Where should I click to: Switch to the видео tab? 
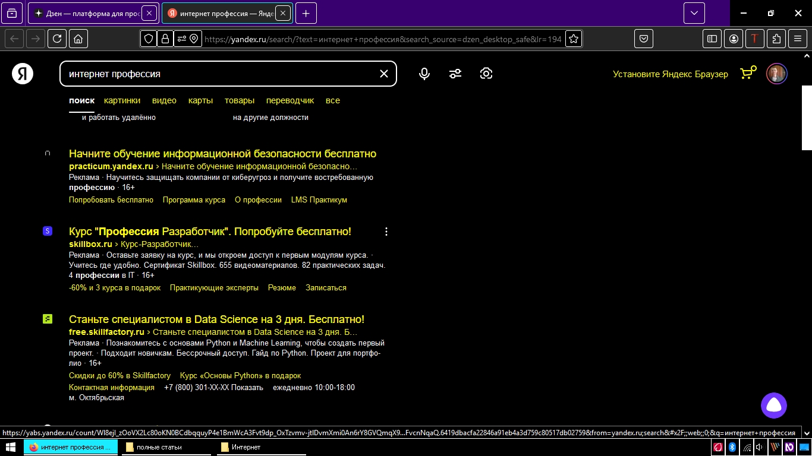pos(164,100)
